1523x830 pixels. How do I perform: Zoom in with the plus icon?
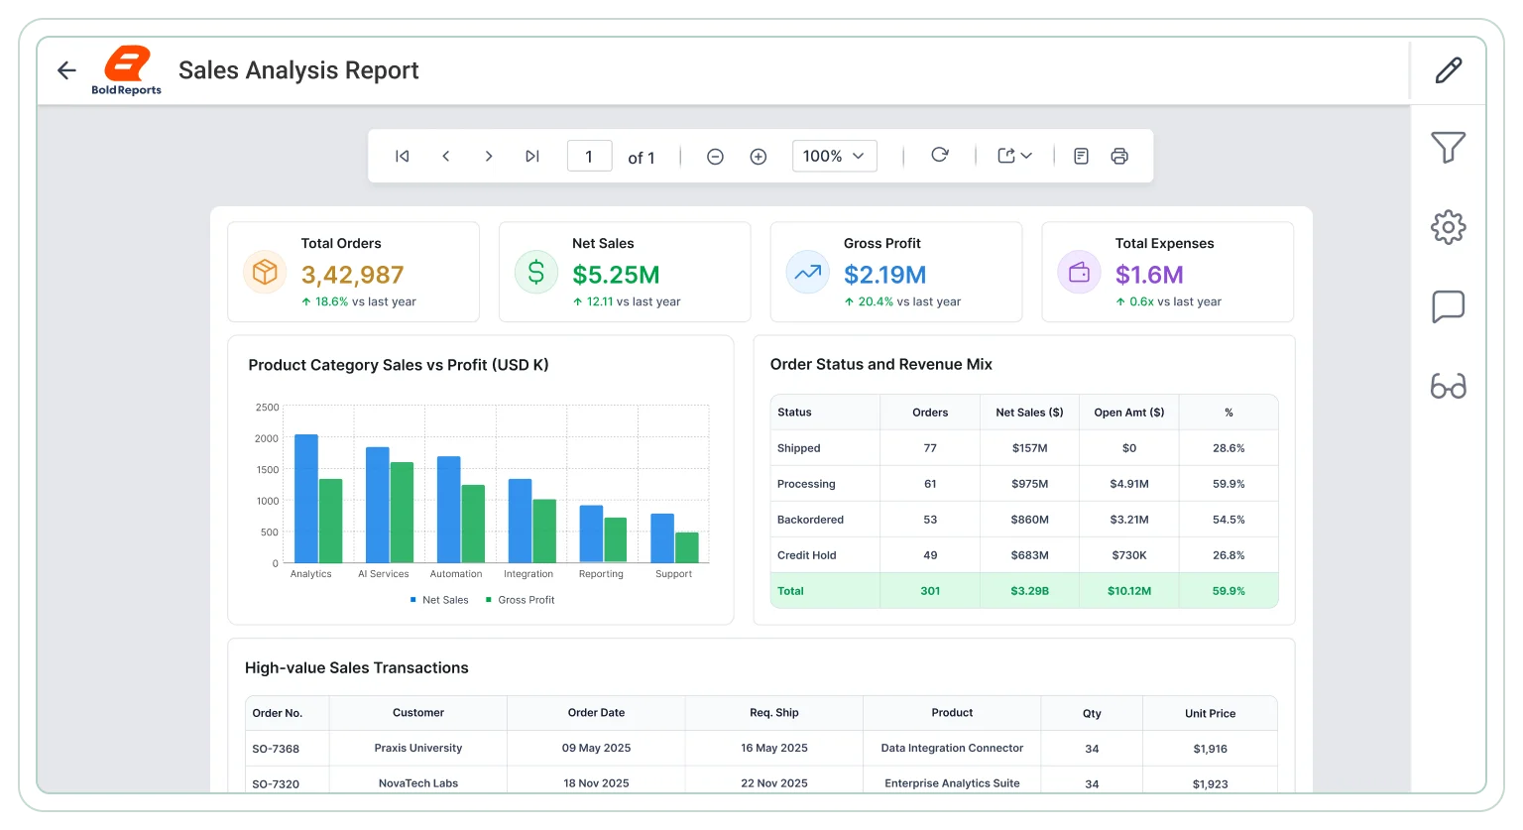tap(759, 157)
